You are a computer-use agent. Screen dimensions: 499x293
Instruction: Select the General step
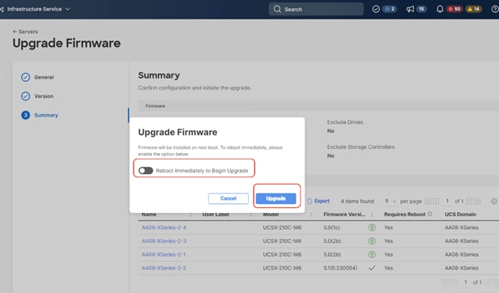[44, 78]
